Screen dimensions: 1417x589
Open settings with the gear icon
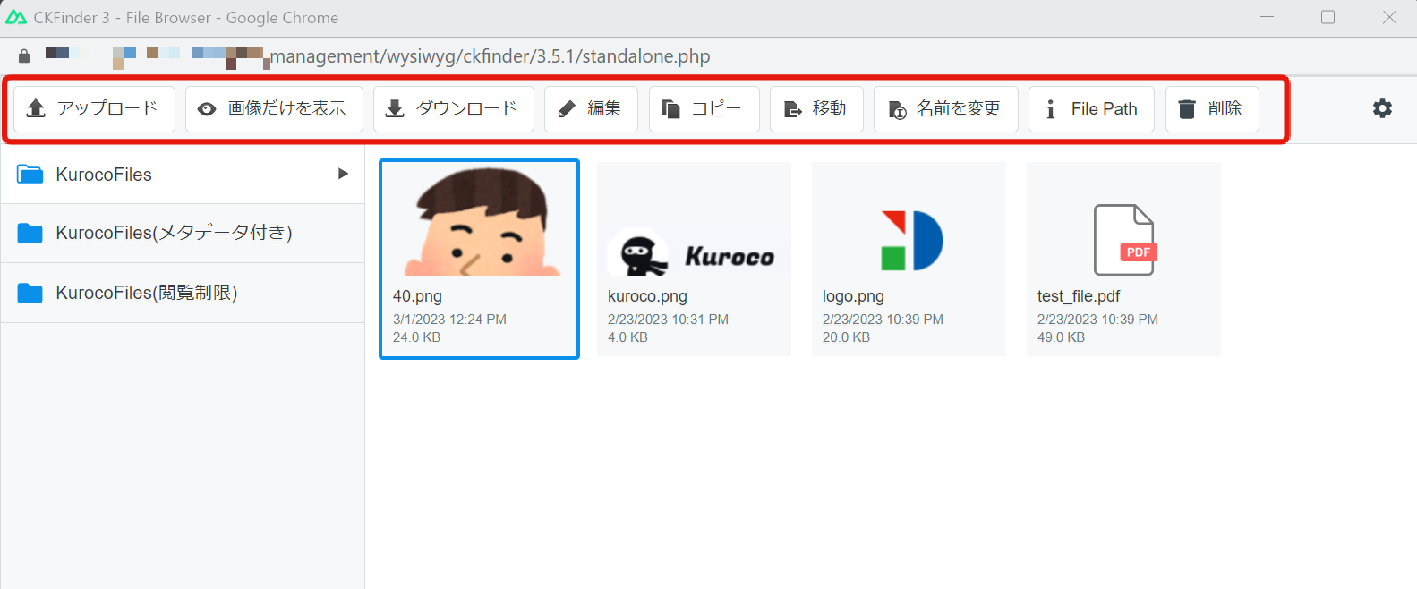1383,108
